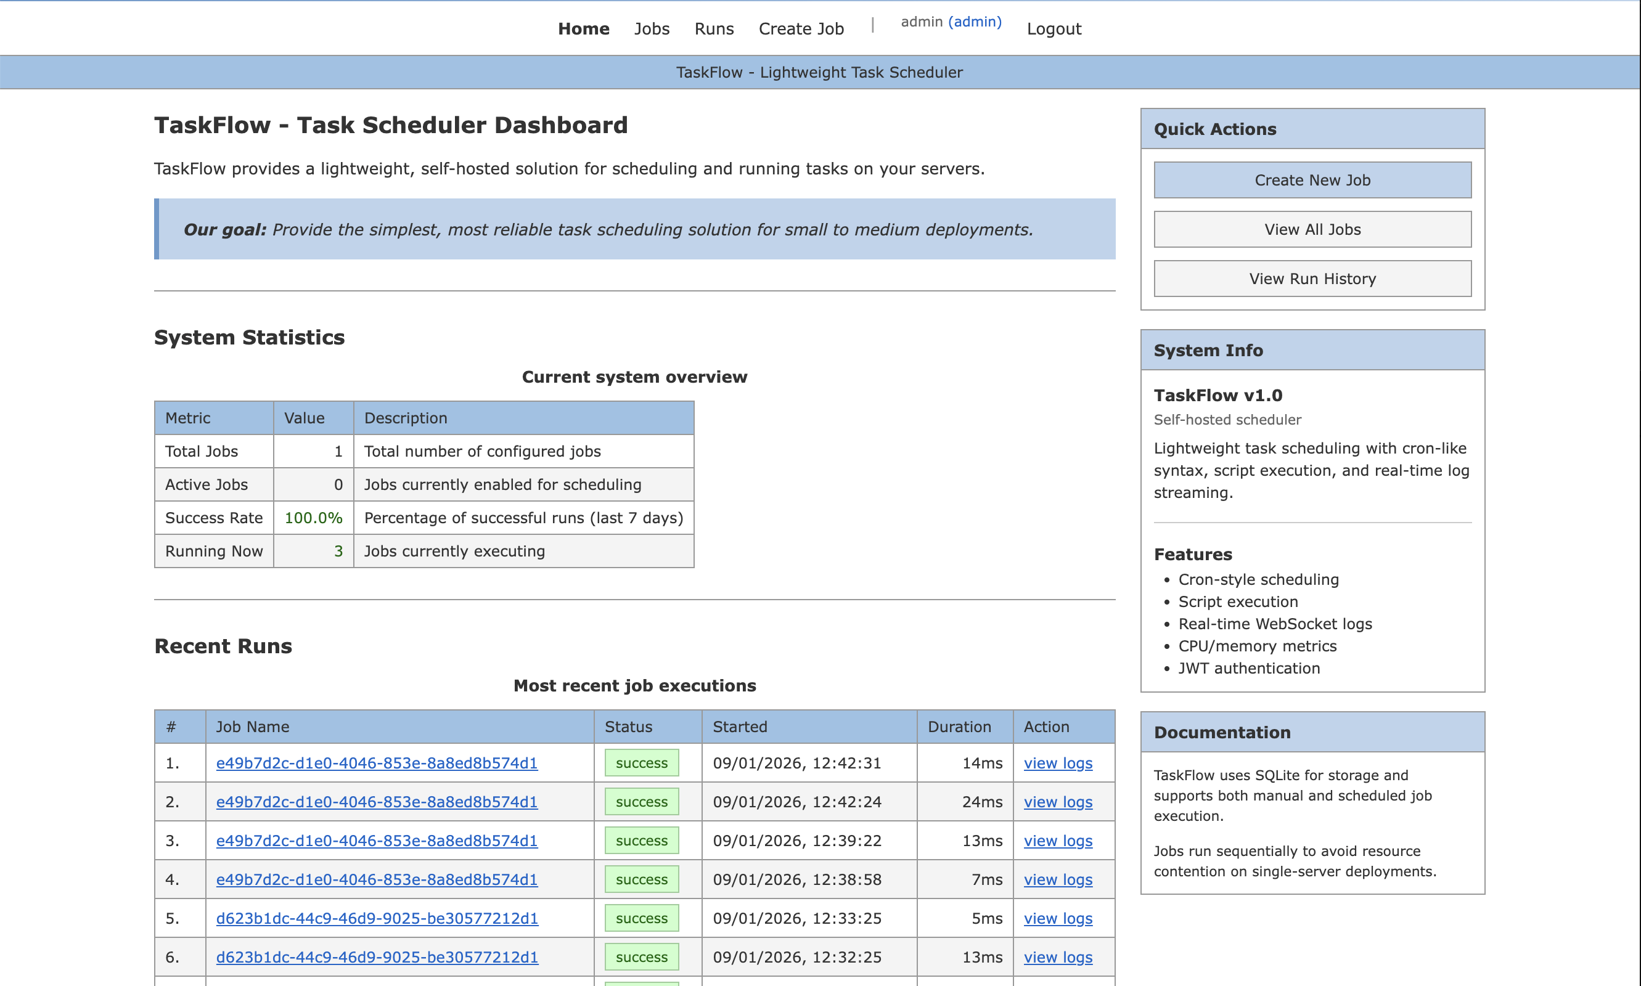Viewport: 1641px width, 986px height.
Task: View logs for the 12:38:58 run
Action: pyautogui.click(x=1057, y=879)
